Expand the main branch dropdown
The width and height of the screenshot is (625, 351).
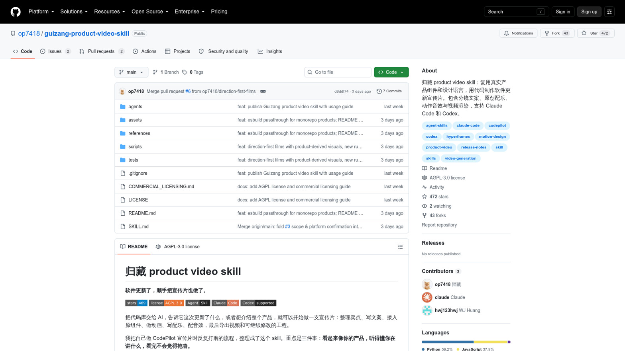click(x=131, y=72)
